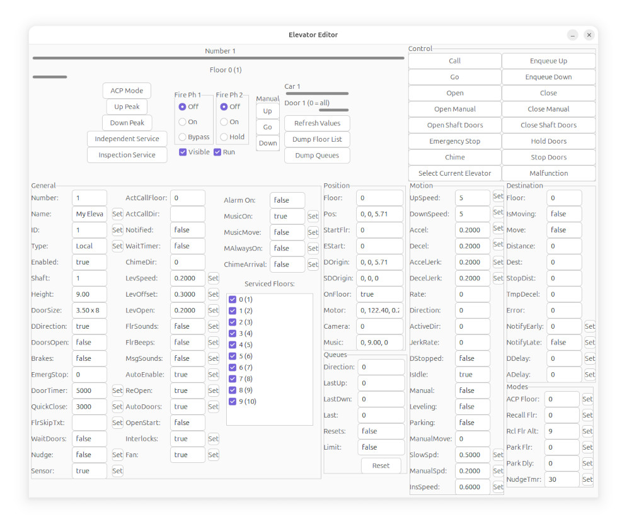627x529 pixels.
Task: Activate the Inspection Service mode button
Action: point(127,155)
